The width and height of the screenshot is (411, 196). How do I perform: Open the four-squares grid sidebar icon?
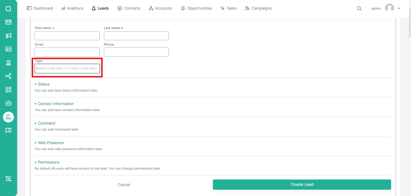click(x=8, y=90)
